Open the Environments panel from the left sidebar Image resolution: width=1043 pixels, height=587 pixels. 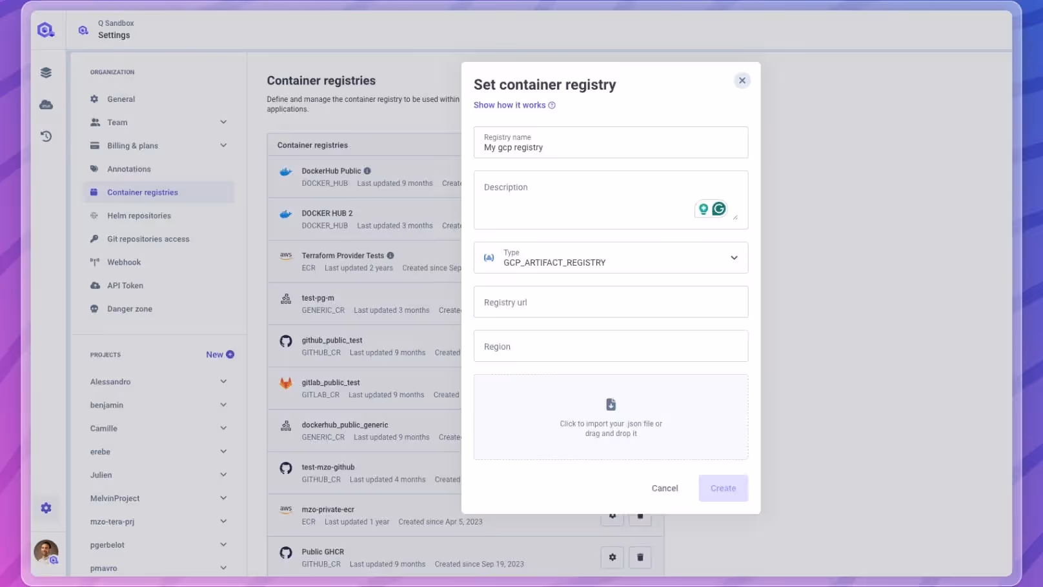pos(46,72)
